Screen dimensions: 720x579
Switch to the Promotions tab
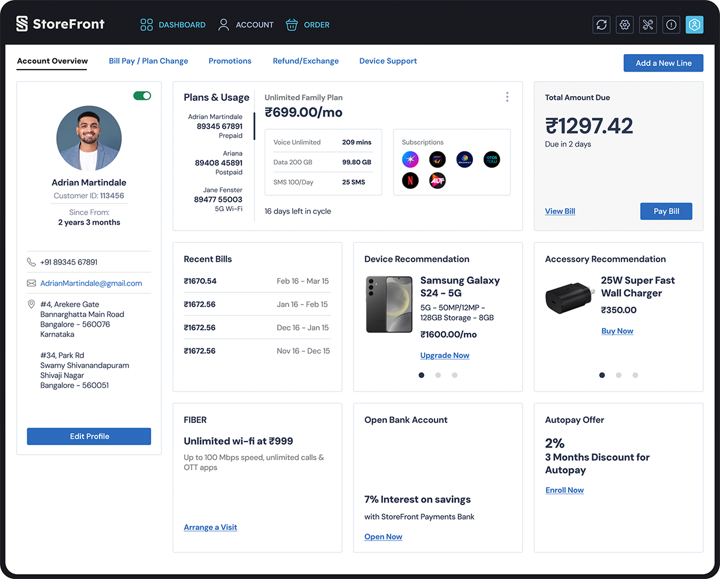pyautogui.click(x=230, y=61)
